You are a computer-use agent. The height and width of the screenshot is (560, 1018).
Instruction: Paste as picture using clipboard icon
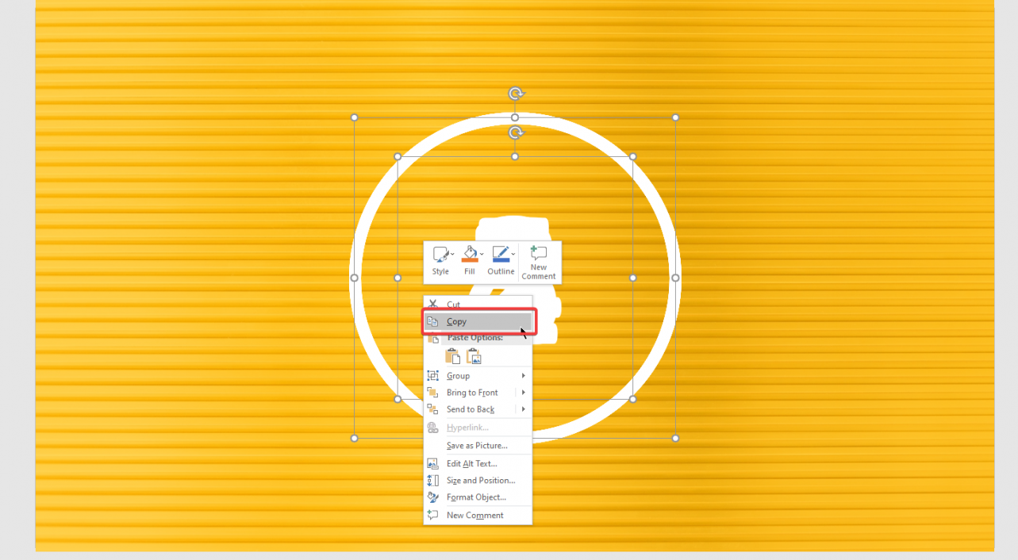(474, 357)
